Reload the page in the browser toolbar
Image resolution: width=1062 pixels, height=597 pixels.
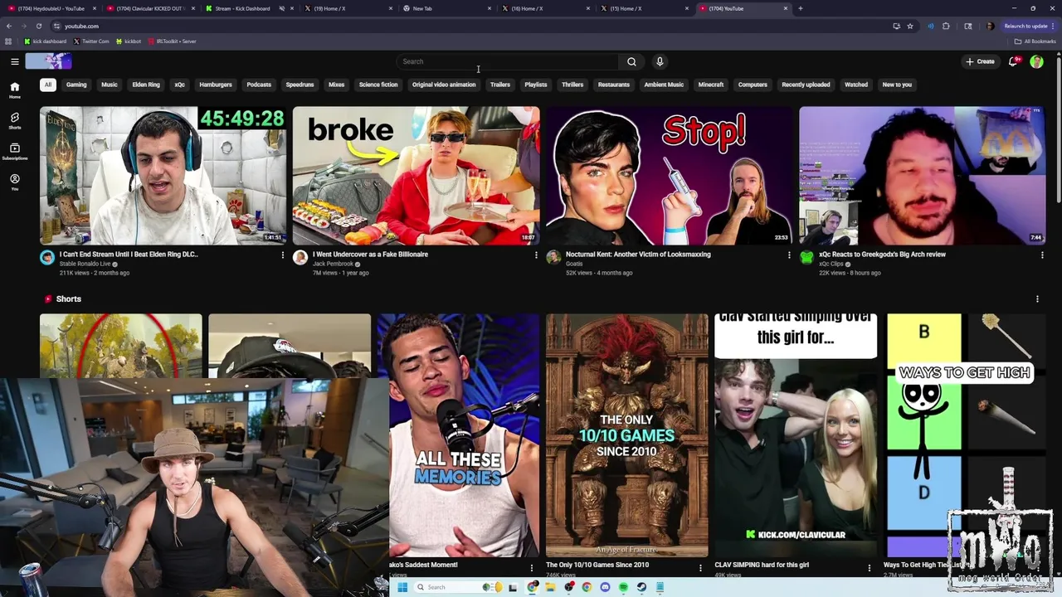(38, 26)
